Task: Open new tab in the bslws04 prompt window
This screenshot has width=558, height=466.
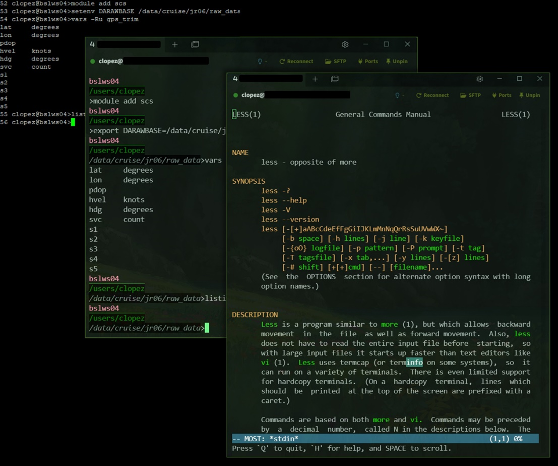Action: 175,44
